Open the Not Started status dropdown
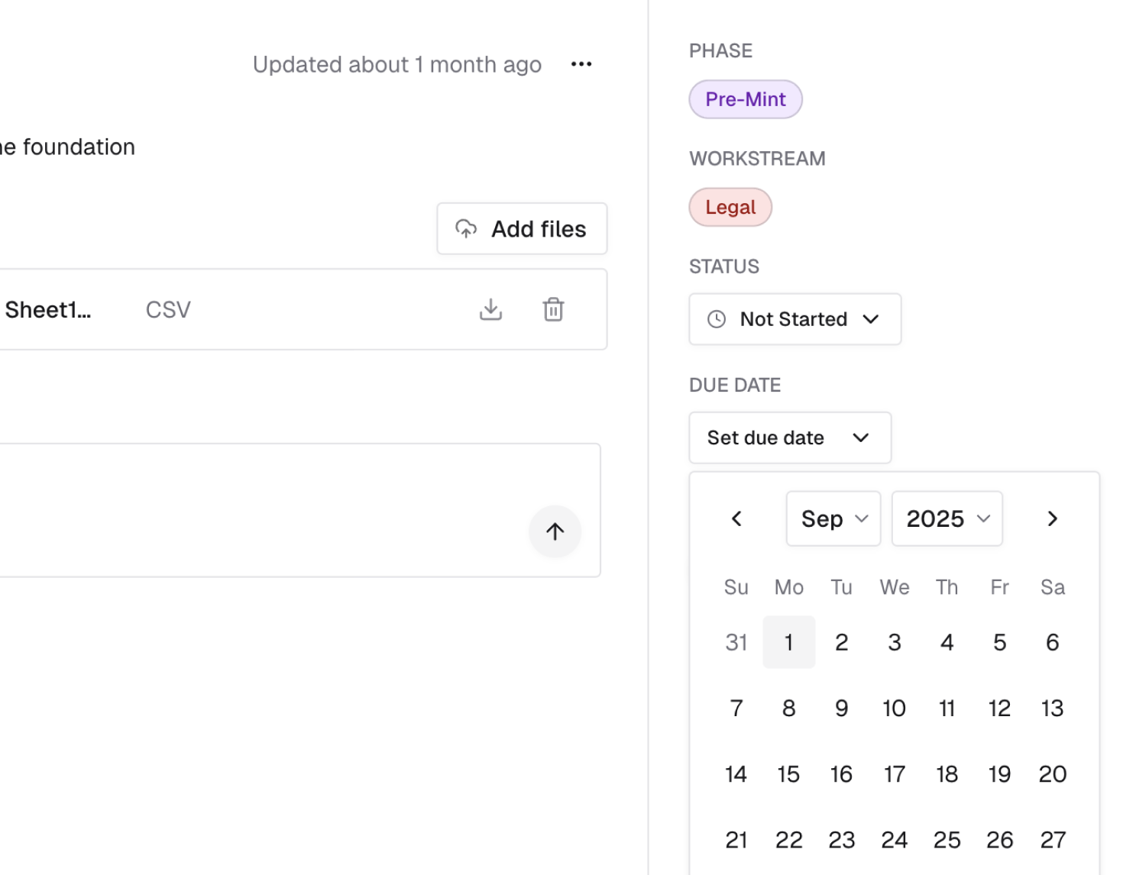Viewport: 1123px width, 875px height. (x=795, y=319)
